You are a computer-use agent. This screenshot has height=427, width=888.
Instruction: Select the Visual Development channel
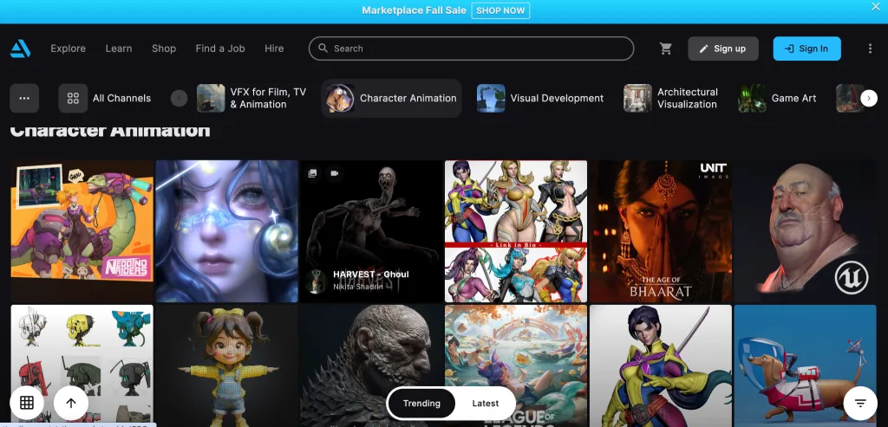[541, 98]
